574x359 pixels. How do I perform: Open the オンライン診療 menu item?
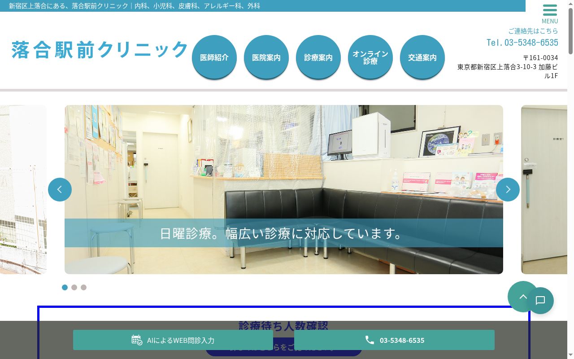tap(370, 57)
